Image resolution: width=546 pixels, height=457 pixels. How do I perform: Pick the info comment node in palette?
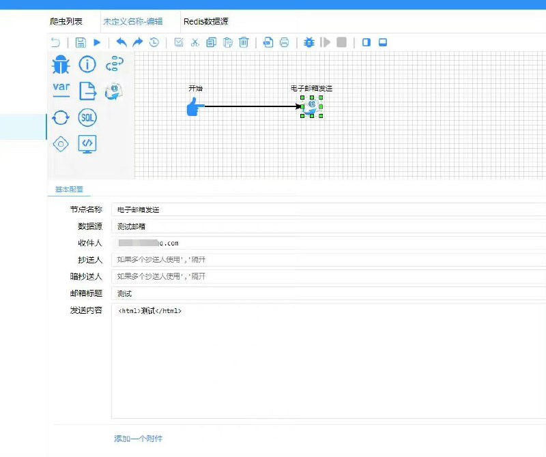(x=87, y=64)
